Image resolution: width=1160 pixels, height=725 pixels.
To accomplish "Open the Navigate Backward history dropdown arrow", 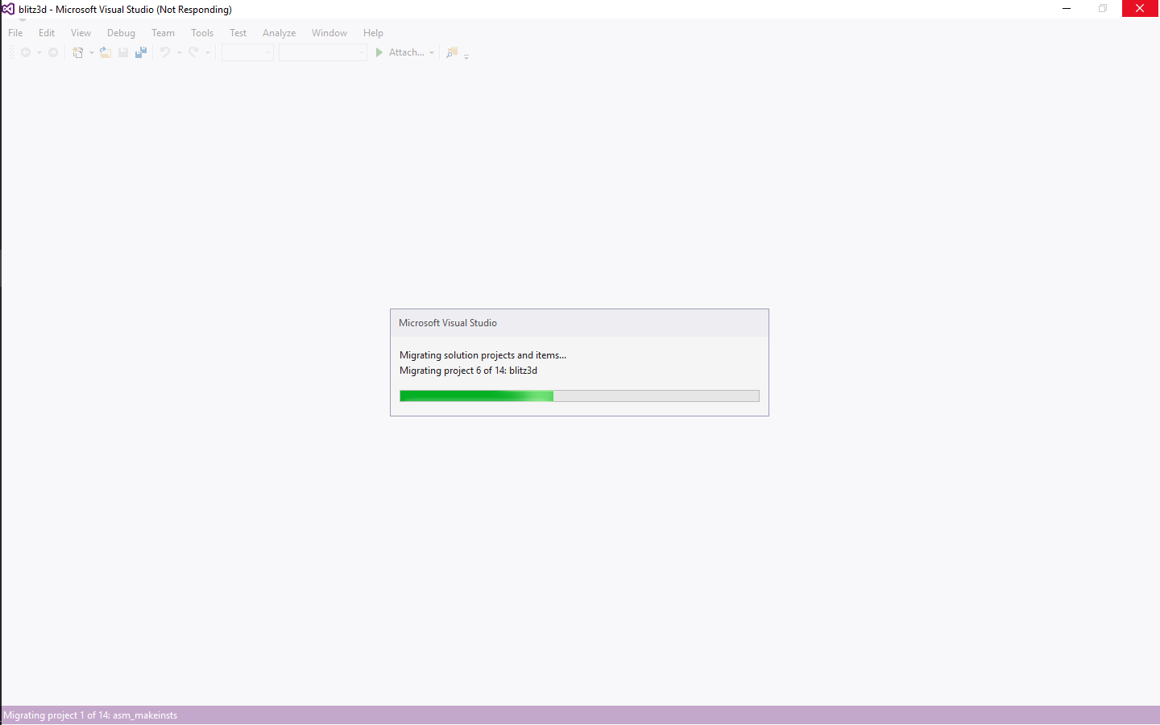I will click(39, 53).
